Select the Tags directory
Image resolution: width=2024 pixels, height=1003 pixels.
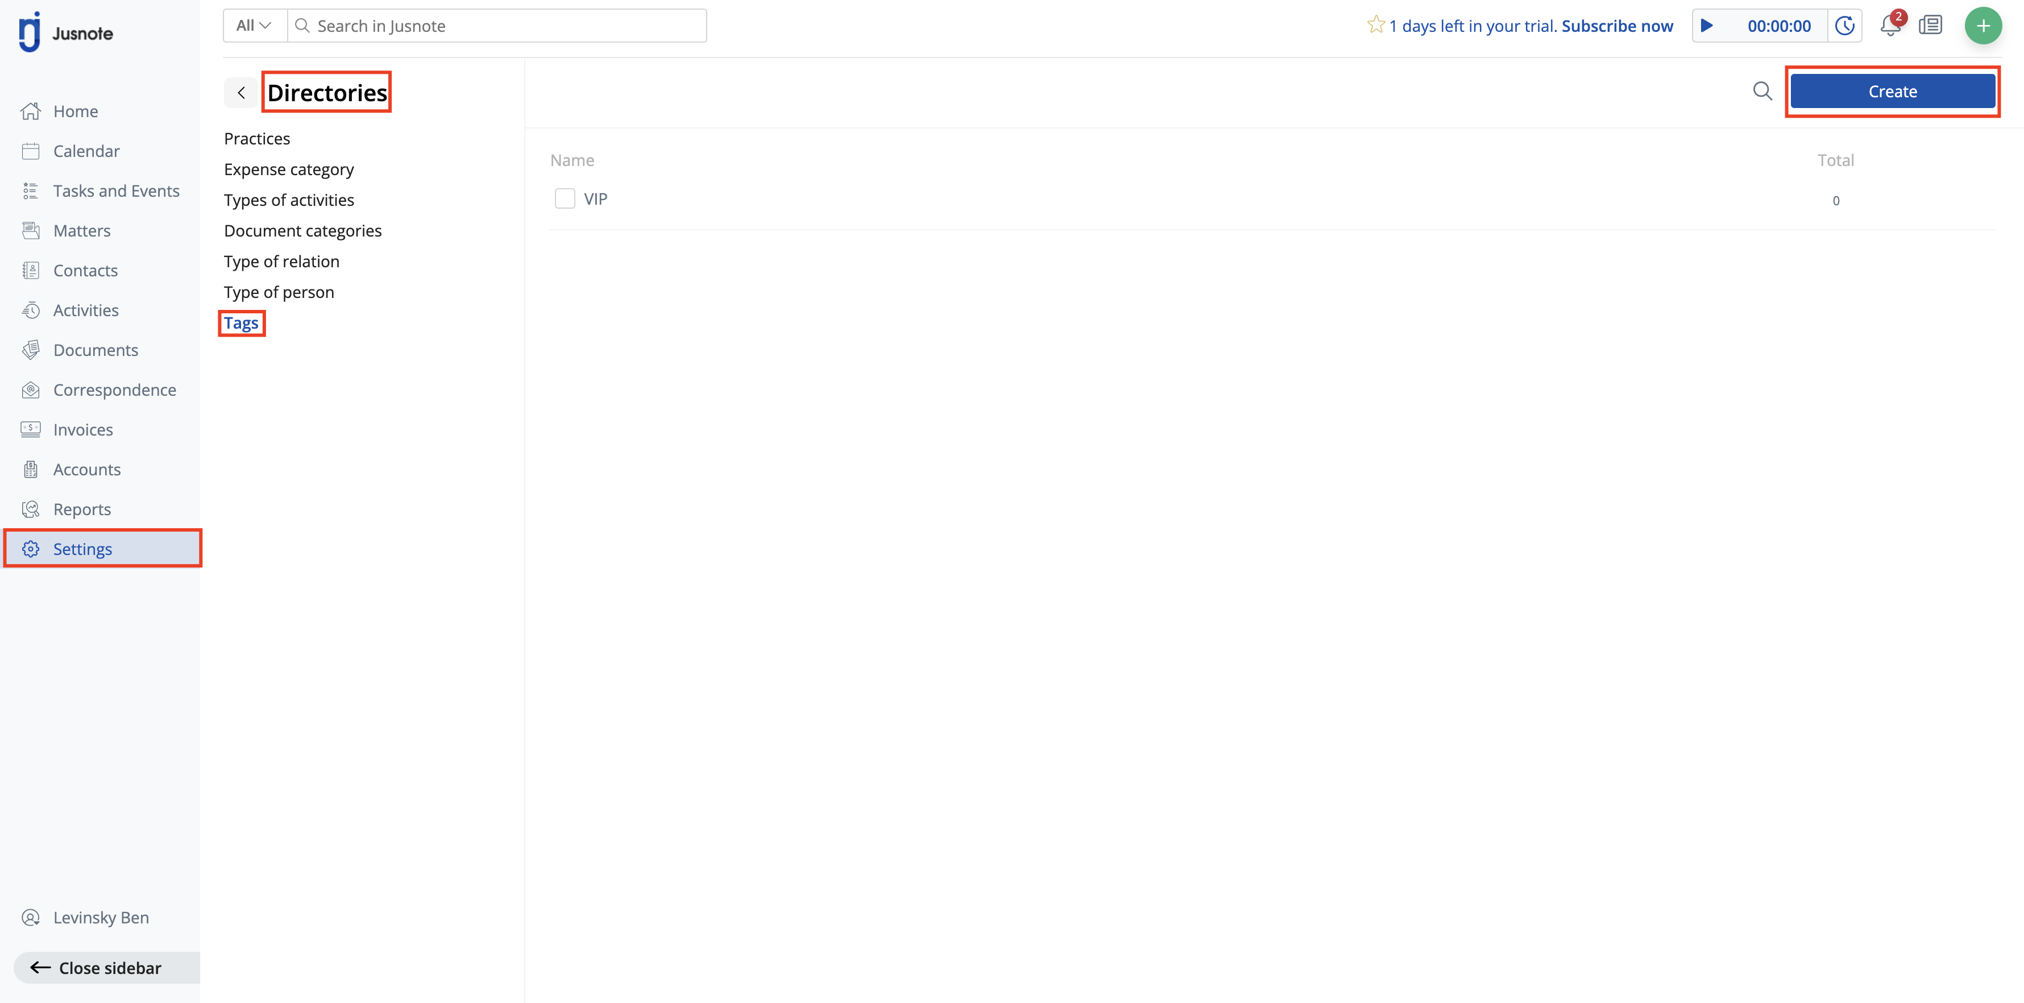pos(241,323)
